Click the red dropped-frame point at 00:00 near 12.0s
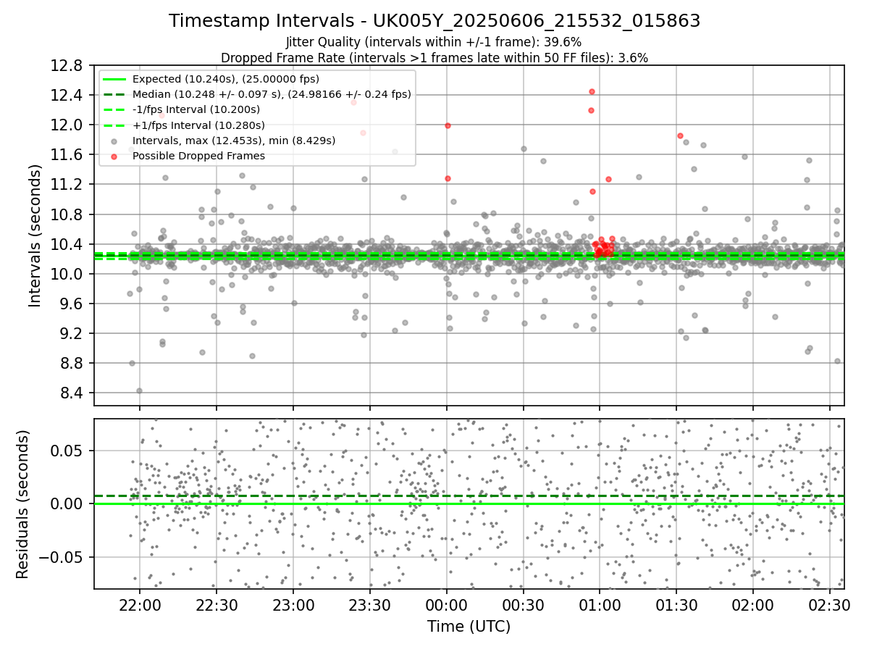The width and height of the screenshot is (869, 652). [448, 125]
